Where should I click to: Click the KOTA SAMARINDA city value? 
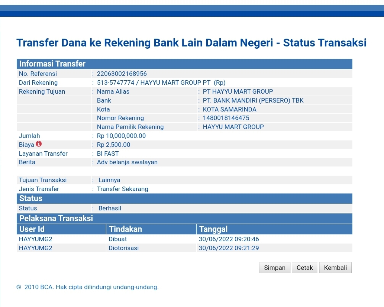(229, 109)
